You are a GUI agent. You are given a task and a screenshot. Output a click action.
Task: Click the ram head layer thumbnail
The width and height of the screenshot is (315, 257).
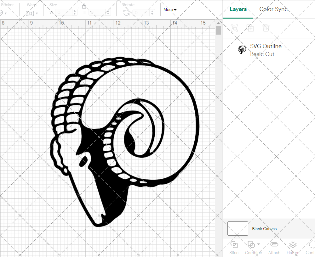(x=242, y=50)
